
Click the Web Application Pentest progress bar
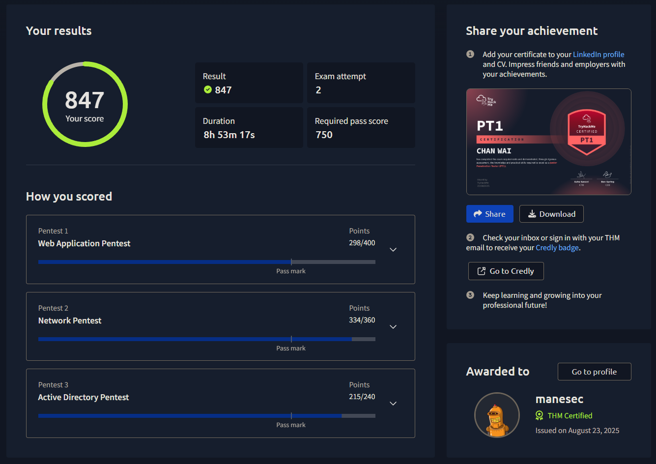(x=206, y=262)
